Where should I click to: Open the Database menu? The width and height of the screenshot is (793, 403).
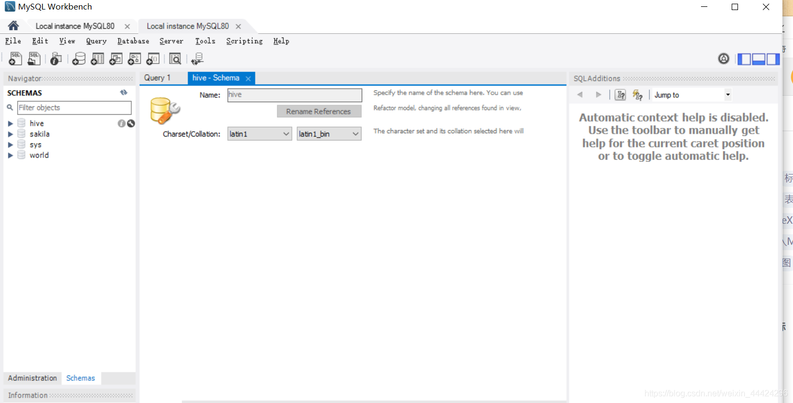point(133,41)
